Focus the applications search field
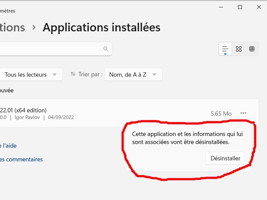The image size is (267, 200). tap(50, 49)
